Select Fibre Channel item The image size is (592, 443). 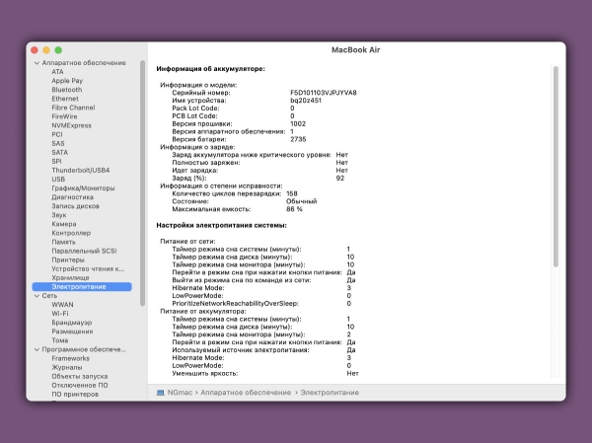73,108
